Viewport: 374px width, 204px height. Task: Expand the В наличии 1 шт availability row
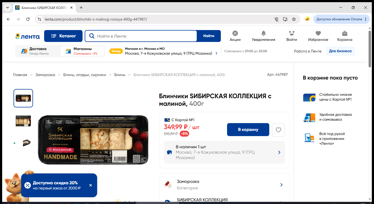click(224, 152)
